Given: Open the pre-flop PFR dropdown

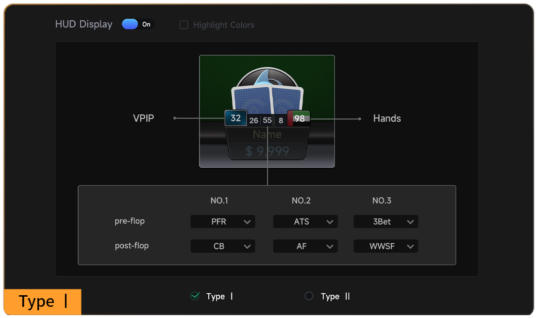Looking at the screenshot, I should tap(223, 222).
